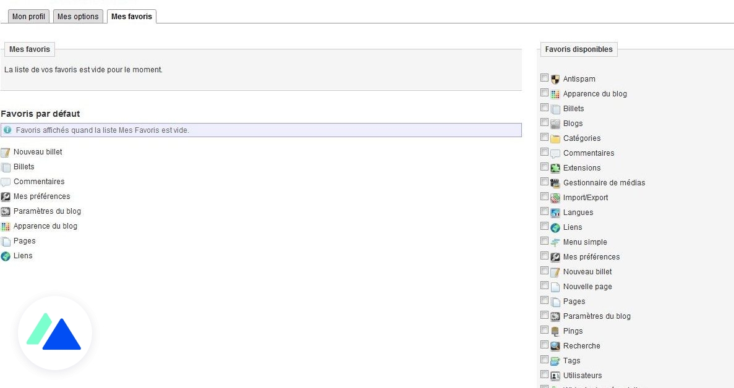Click the Mes préférences icon

[x=555, y=256]
